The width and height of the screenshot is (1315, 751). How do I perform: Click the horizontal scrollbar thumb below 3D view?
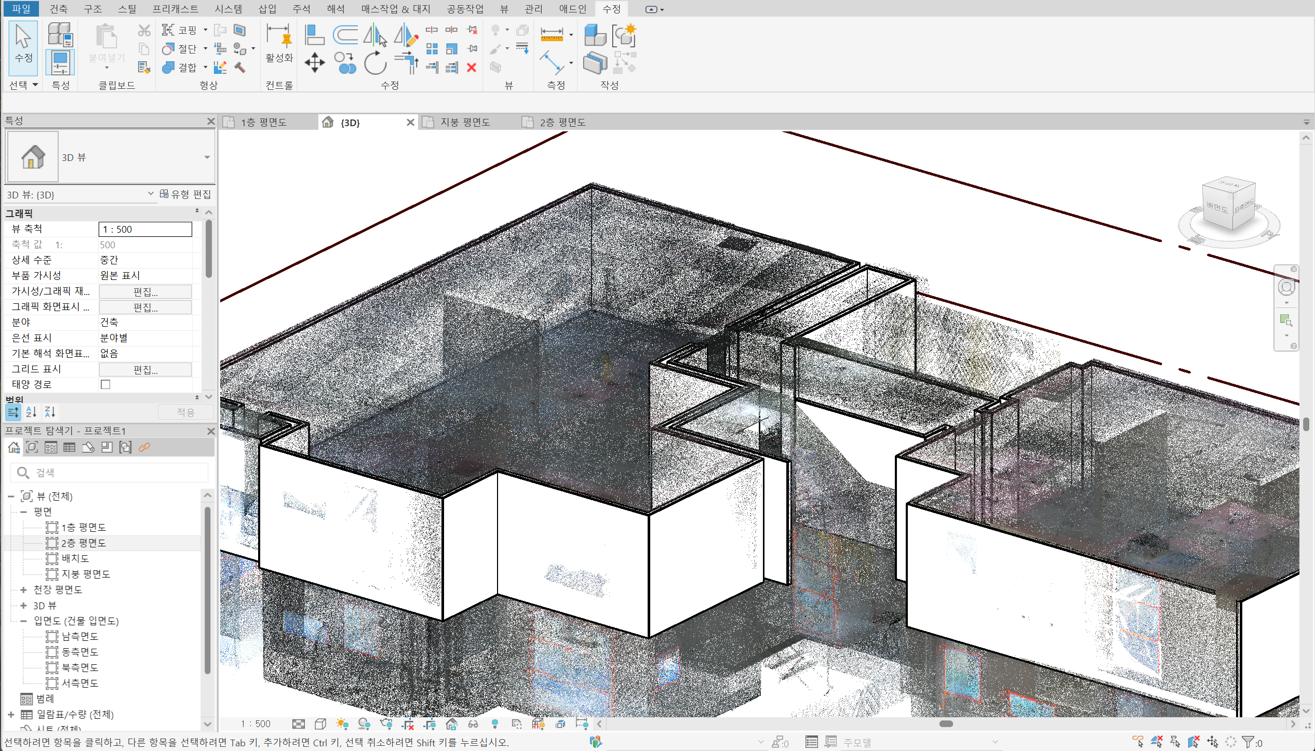coord(946,723)
